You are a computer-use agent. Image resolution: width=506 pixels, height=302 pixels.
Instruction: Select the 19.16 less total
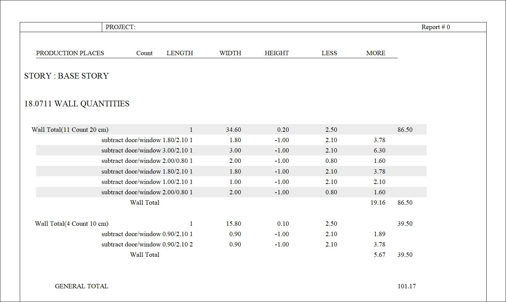pos(378,203)
